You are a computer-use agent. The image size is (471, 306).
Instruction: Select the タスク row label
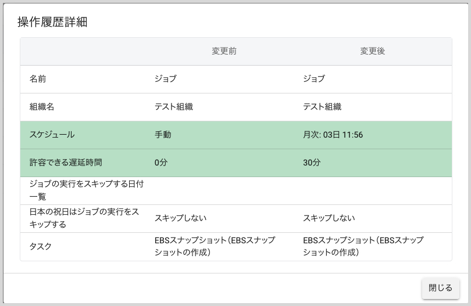40,246
